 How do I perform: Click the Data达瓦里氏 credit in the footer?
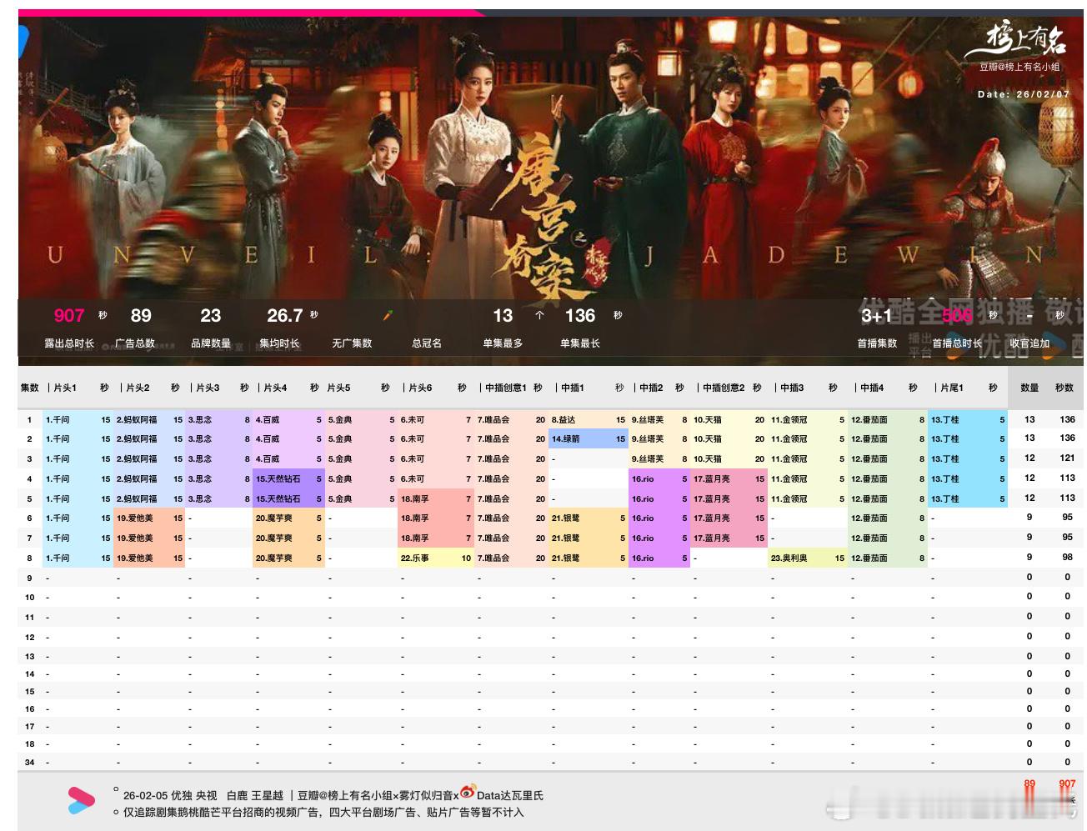pyautogui.click(x=510, y=795)
